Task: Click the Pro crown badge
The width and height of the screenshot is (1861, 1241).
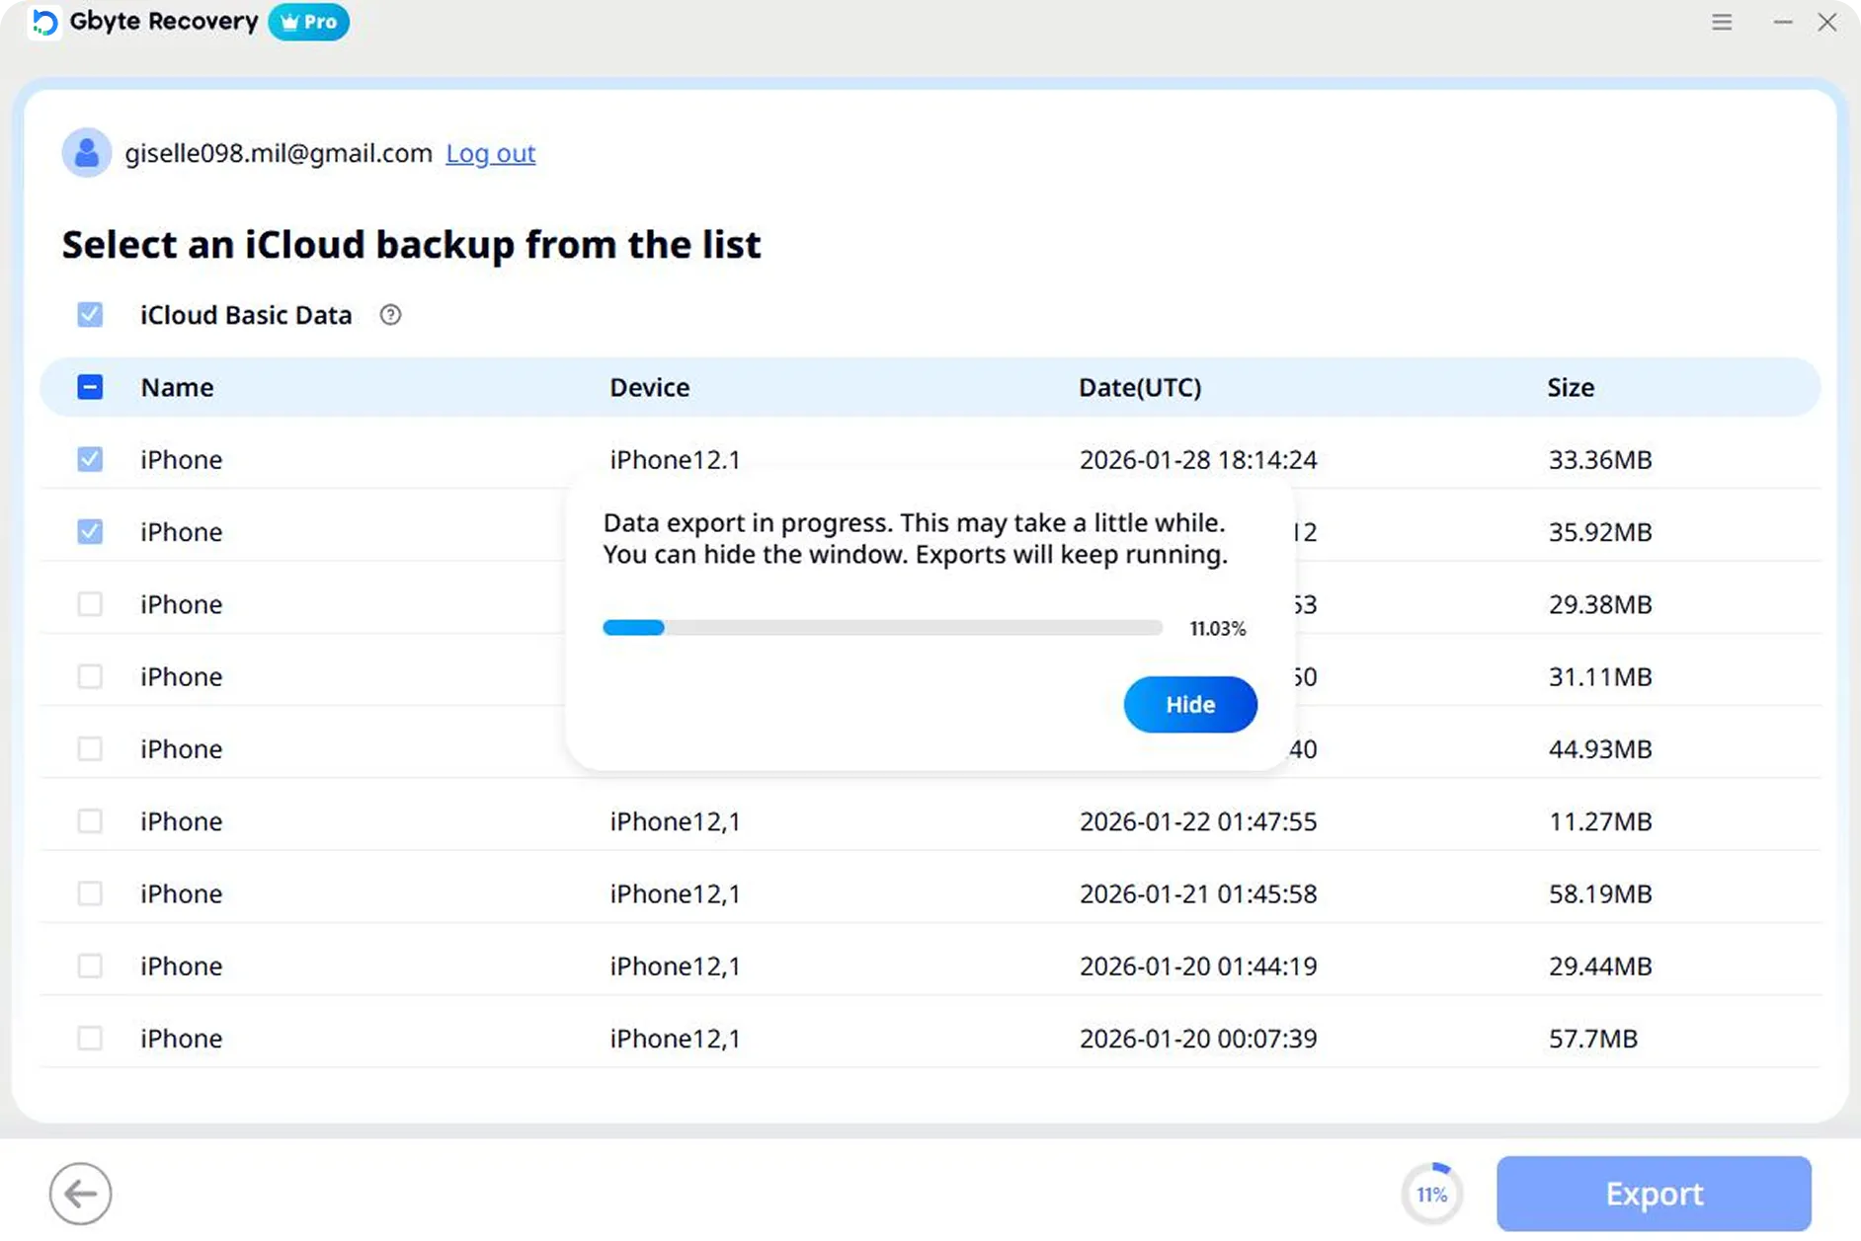Action: (308, 22)
